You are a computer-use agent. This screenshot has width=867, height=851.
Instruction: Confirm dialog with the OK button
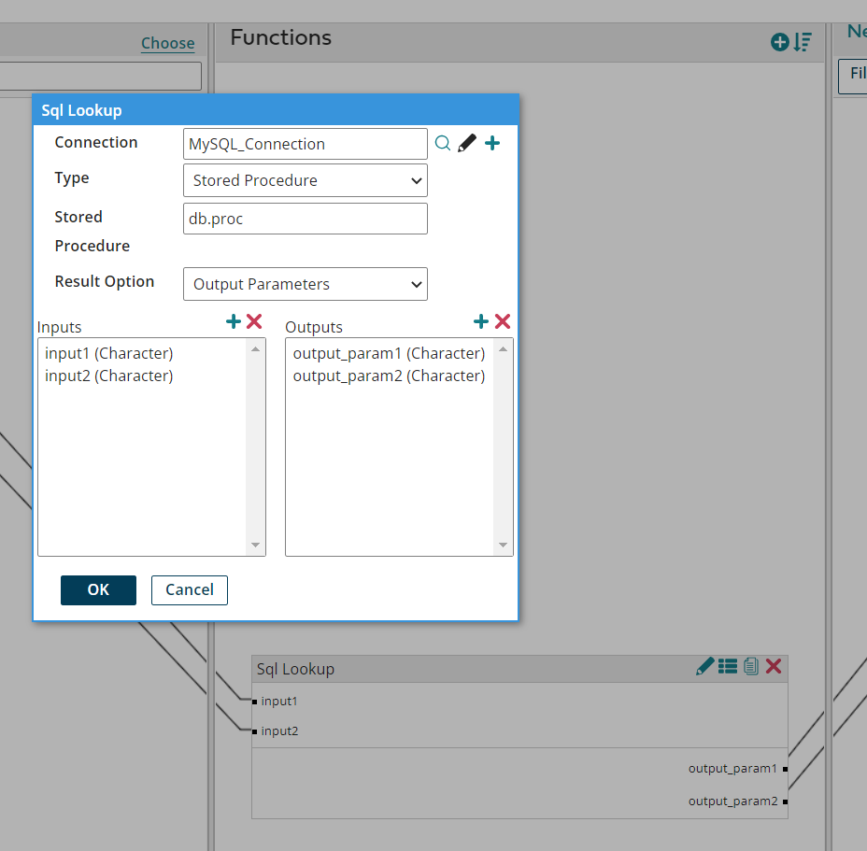tap(98, 589)
